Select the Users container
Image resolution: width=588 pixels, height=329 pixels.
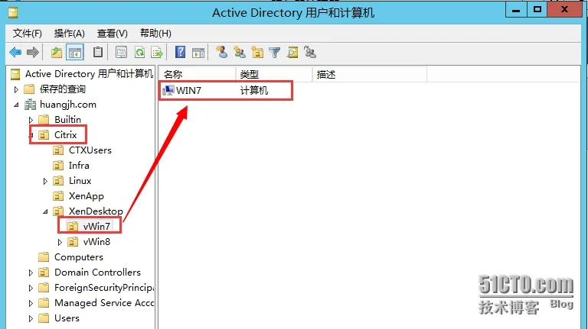tap(67, 318)
